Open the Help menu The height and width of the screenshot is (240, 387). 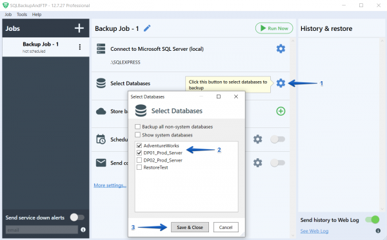pos(37,15)
